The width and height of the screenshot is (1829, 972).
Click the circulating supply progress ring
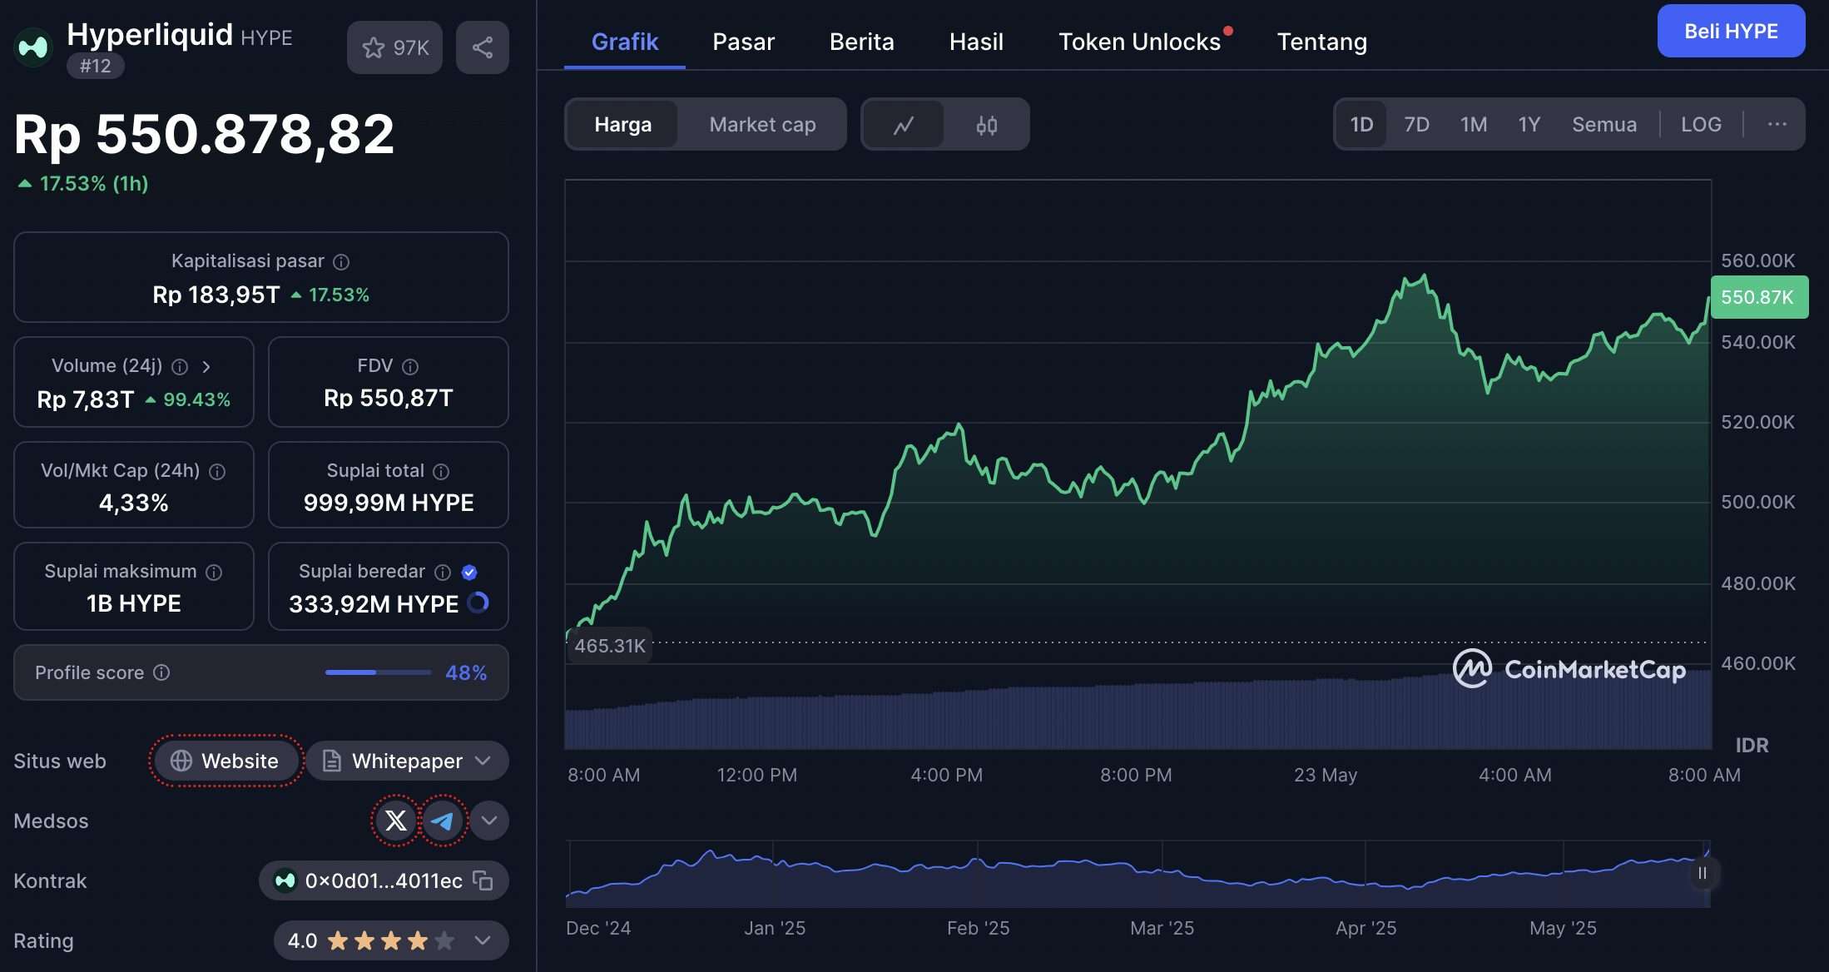pyautogui.click(x=478, y=603)
